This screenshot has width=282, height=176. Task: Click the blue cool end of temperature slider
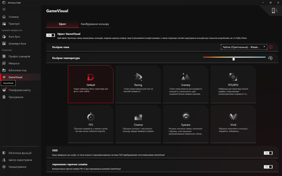click(264, 57)
